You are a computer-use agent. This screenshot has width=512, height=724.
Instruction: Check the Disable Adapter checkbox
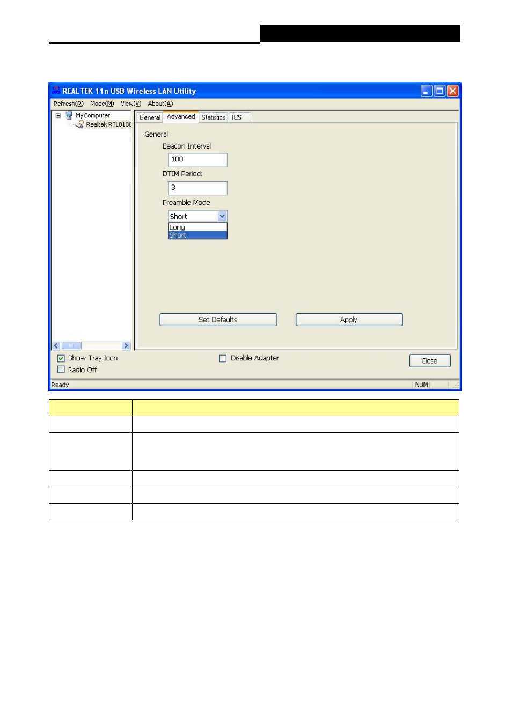coord(223,358)
